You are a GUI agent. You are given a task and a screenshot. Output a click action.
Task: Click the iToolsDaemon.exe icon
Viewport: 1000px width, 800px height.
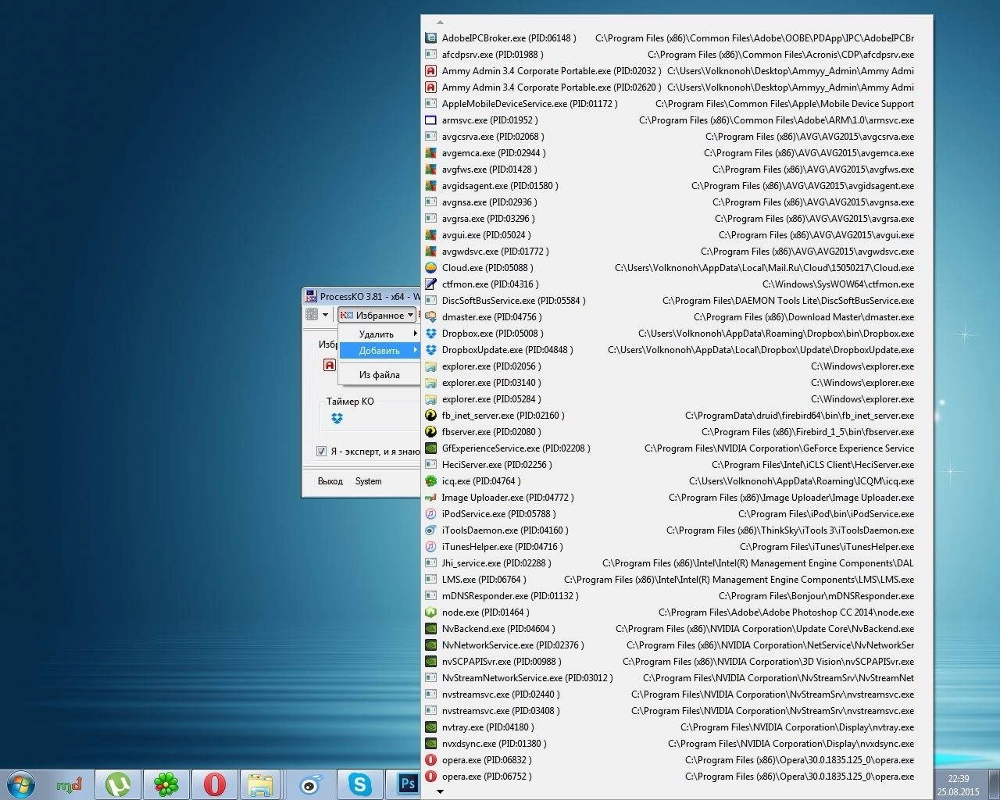pos(430,530)
